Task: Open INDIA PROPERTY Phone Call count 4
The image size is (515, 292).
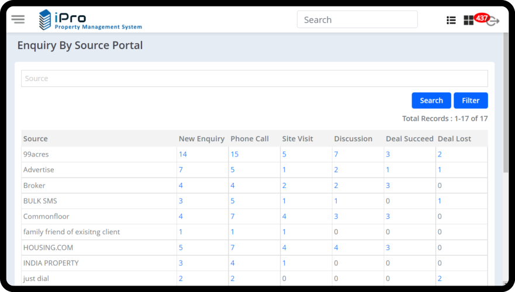Action: (x=233, y=263)
